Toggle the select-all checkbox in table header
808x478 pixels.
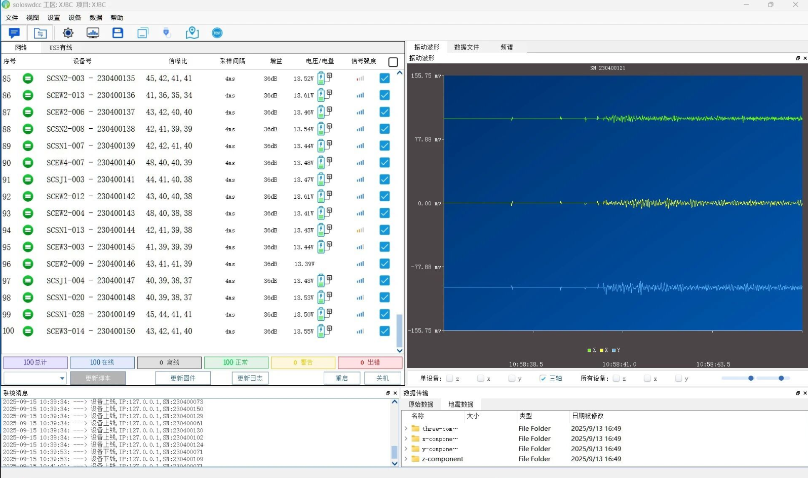pyautogui.click(x=393, y=62)
